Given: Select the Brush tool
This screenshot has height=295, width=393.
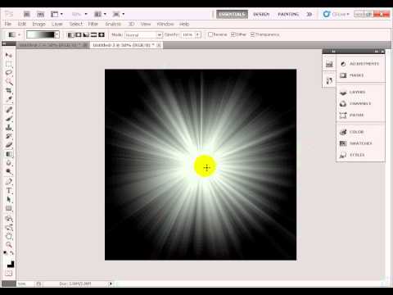Looking at the screenshot, I should (9, 119).
